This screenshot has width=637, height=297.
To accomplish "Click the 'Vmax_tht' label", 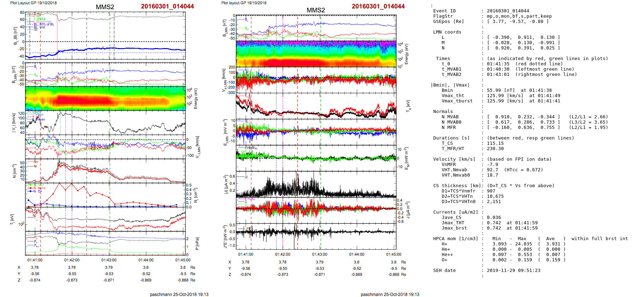I will (453, 96).
